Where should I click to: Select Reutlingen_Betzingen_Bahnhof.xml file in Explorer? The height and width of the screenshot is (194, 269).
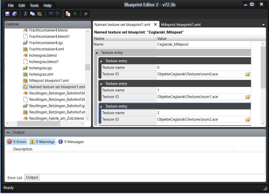pyautogui.click(x=54, y=112)
